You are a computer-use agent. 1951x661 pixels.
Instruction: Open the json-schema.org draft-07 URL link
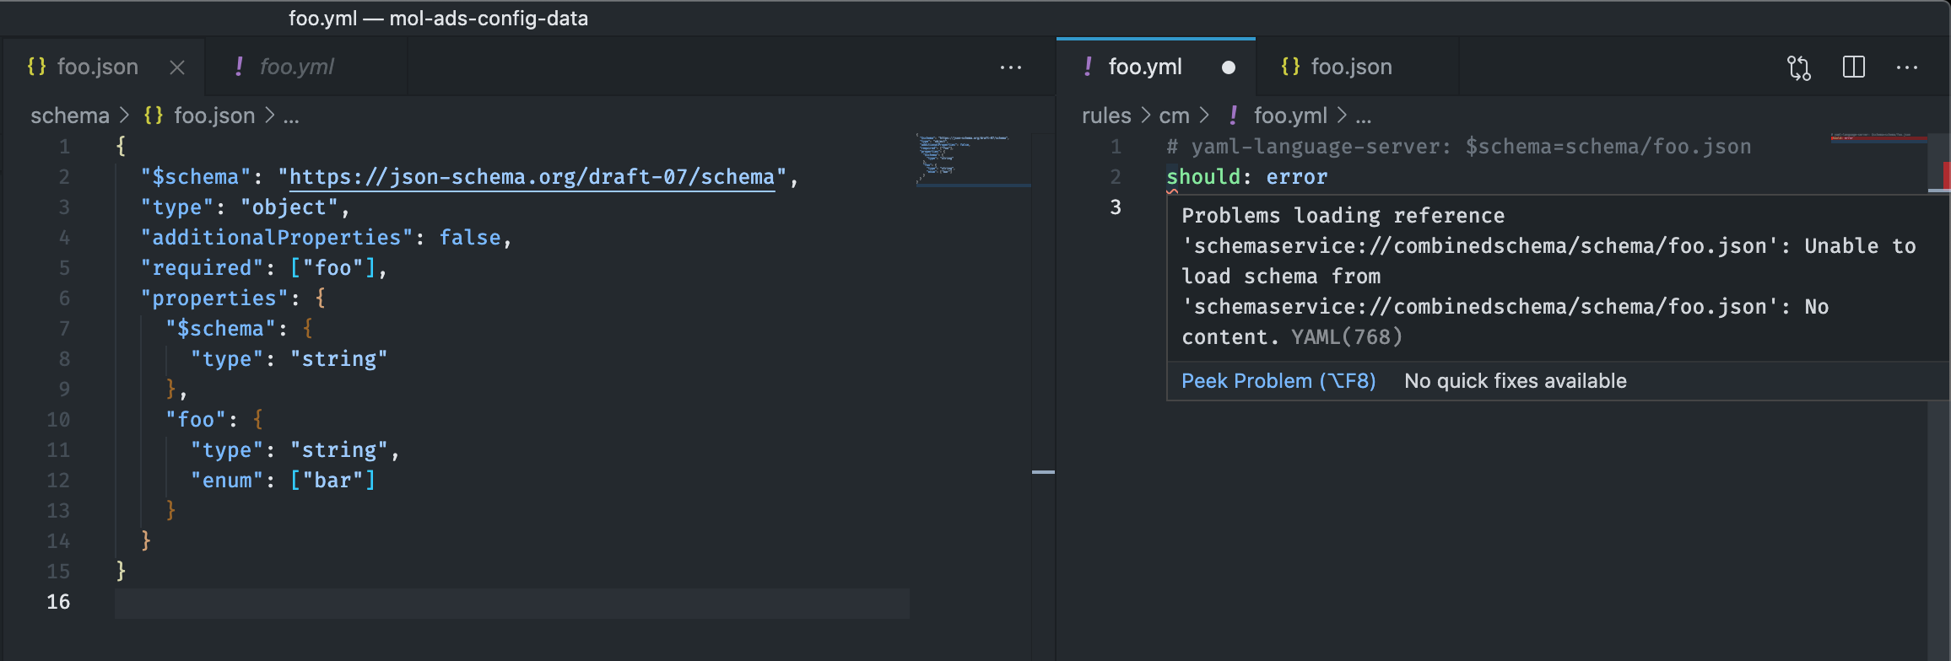coord(532,177)
